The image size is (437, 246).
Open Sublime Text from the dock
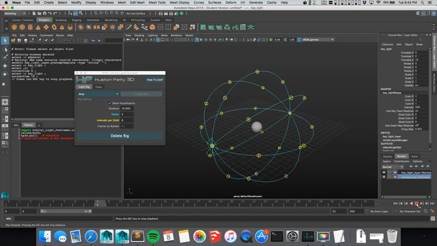pos(137,236)
